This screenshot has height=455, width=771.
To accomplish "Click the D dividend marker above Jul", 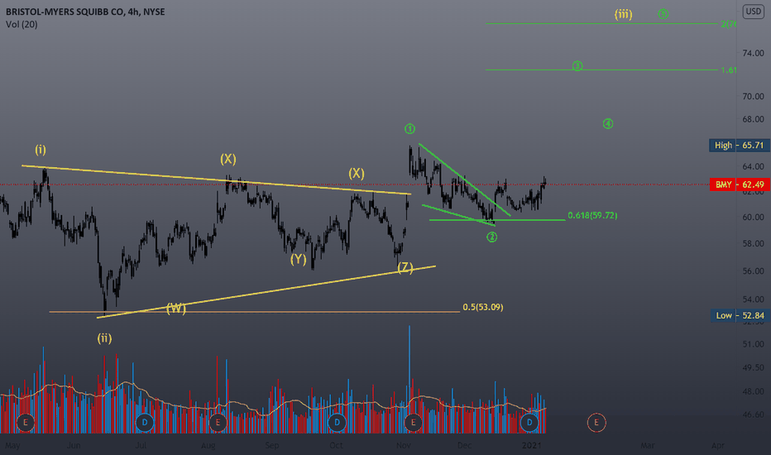I will coord(145,422).
